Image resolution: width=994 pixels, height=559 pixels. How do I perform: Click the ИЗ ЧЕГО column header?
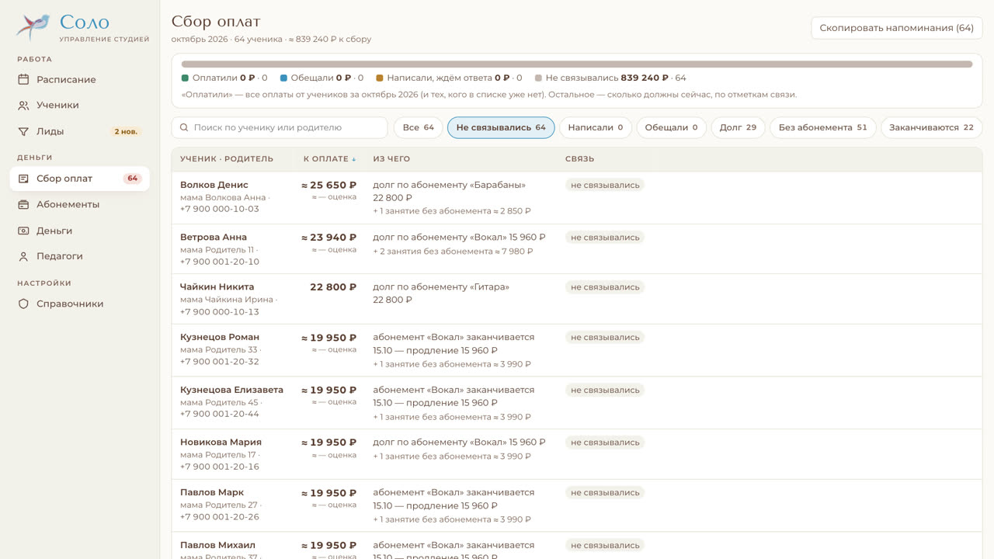[x=391, y=159]
